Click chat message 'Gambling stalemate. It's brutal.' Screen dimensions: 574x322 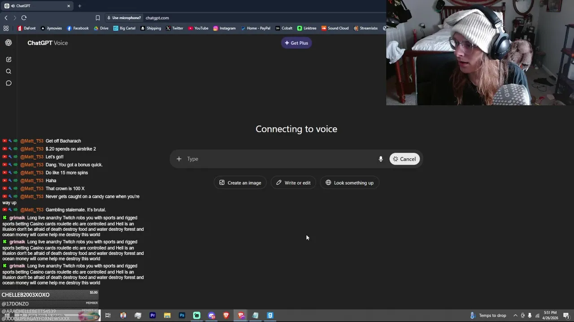pos(76,210)
